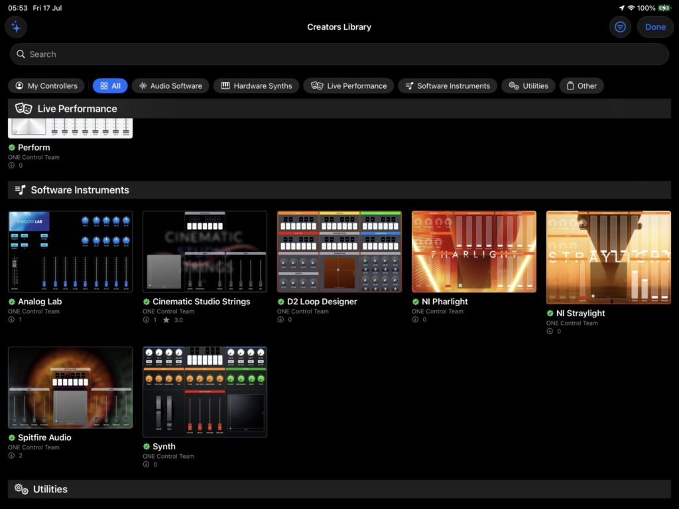The height and width of the screenshot is (509, 679).
Task: Open the filter list icon button
Action: (x=620, y=27)
